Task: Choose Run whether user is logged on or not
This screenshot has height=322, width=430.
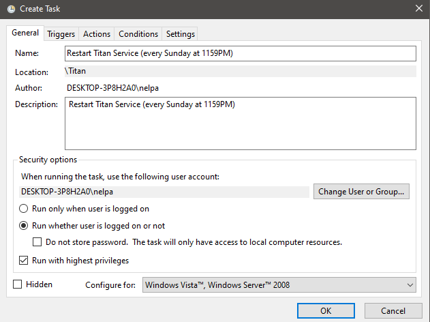Action: pyautogui.click(x=24, y=226)
